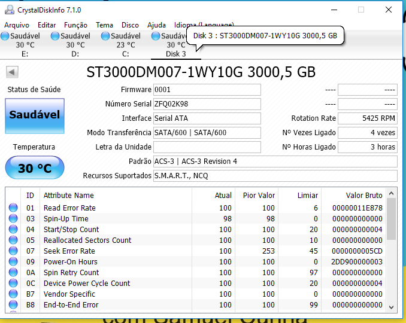Go to the previous disk with the left arrow
Image resolution: width=406 pixels, height=323 pixels.
12,72
